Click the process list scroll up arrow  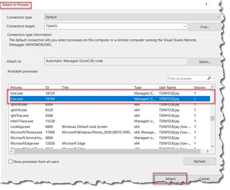(x=213, y=87)
